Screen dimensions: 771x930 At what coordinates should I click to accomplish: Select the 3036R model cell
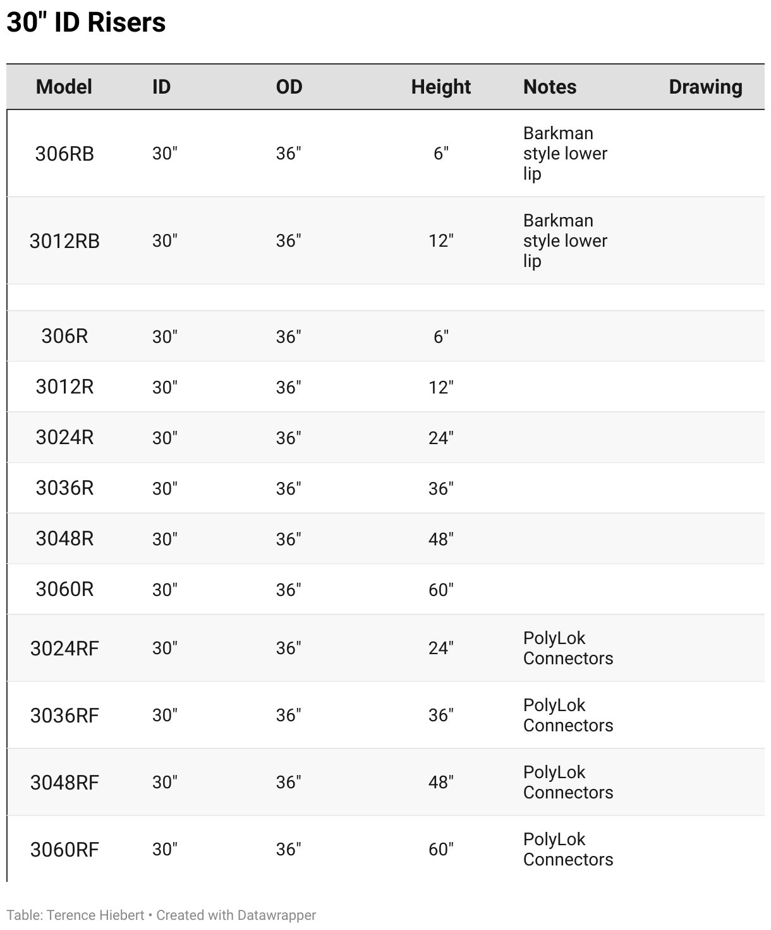[64, 488]
